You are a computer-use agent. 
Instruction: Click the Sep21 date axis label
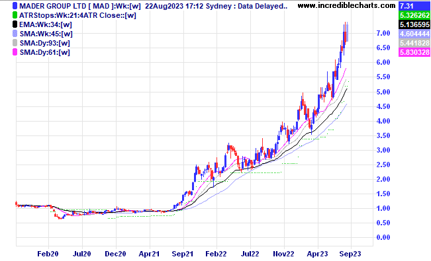point(183,254)
